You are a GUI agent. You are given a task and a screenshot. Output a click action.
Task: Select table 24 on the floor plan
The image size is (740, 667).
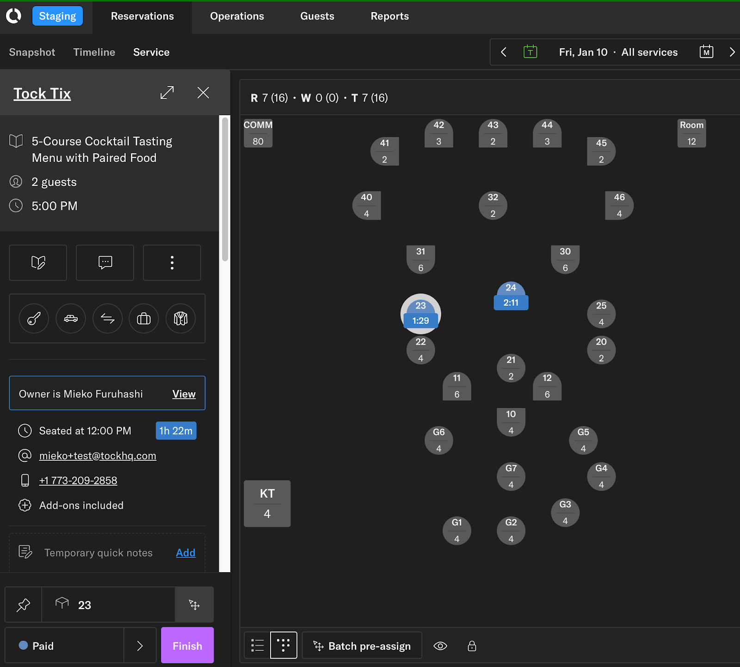511,295
